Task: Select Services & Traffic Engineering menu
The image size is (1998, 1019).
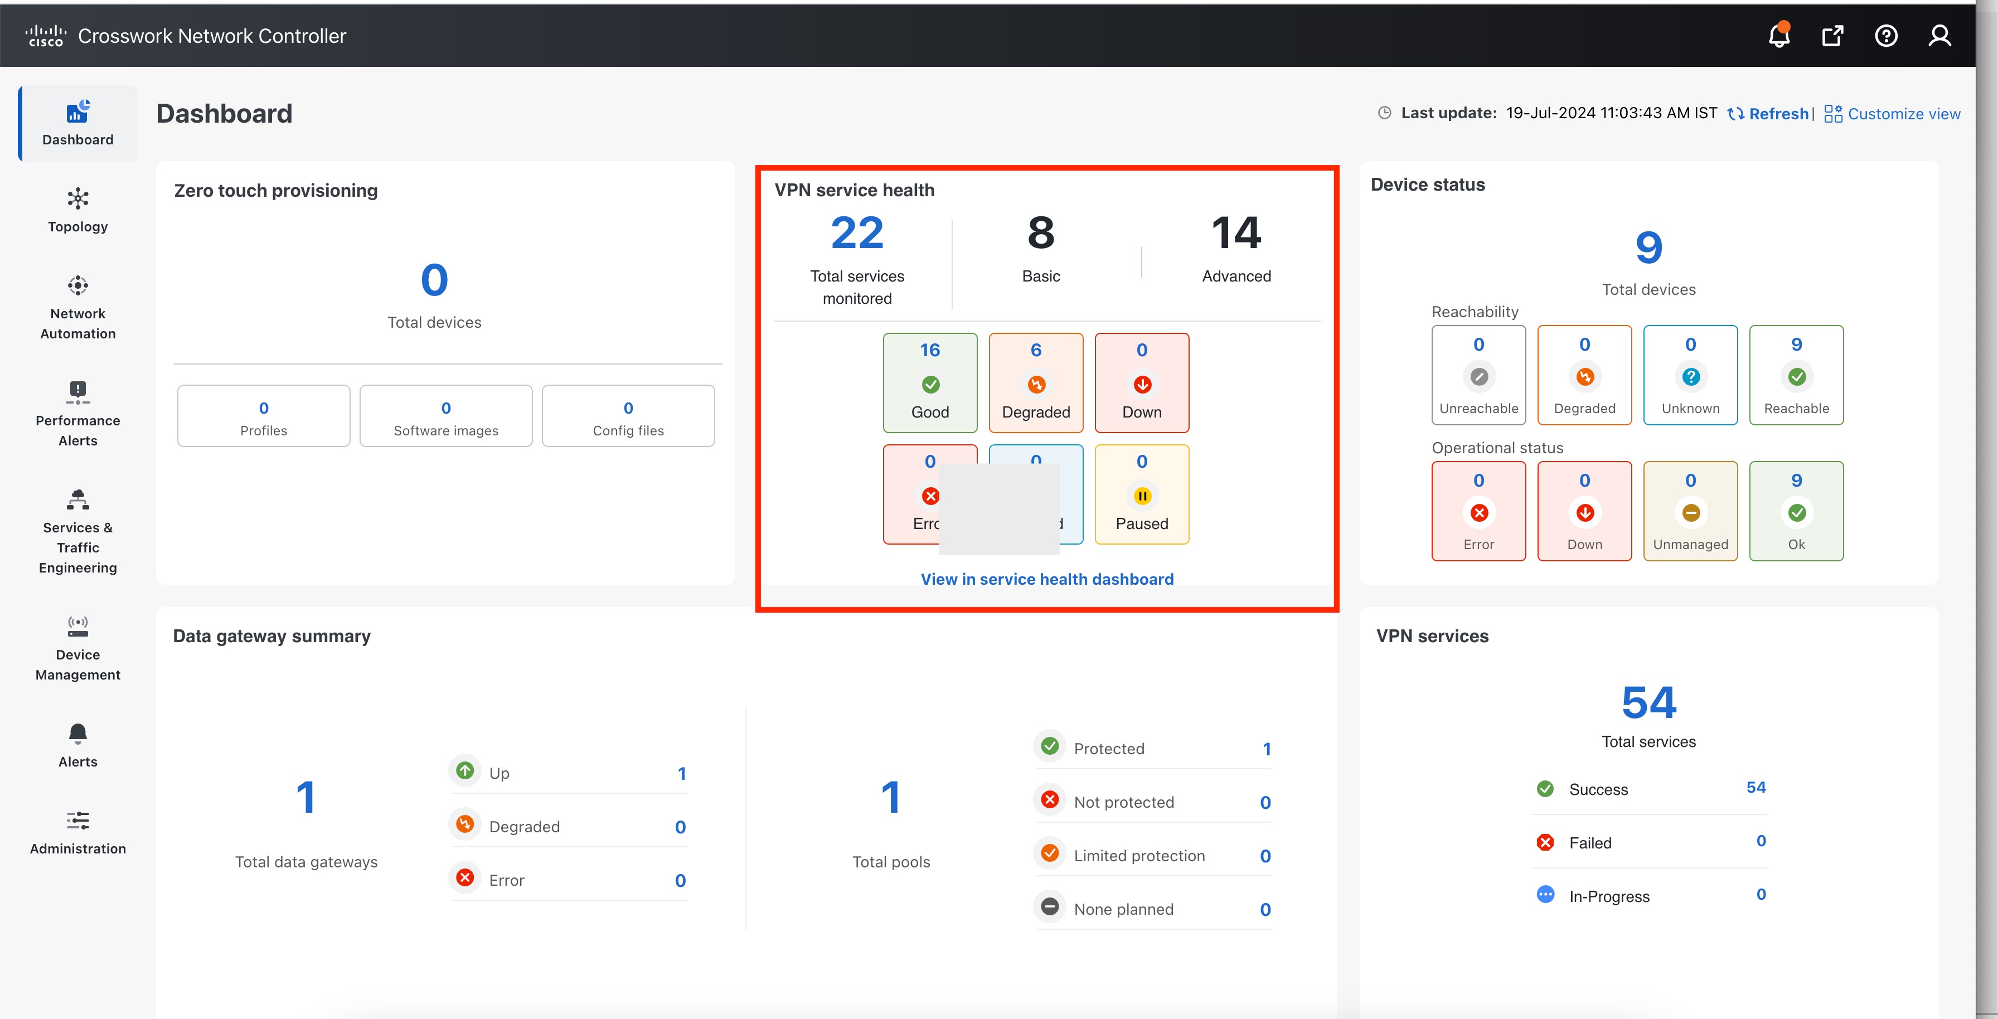Action: (x=77, y=531)
